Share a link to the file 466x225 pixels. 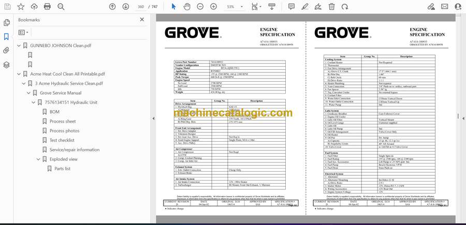[431, 7]
